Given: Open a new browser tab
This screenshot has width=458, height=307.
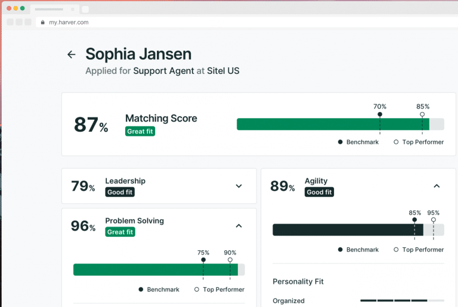Looking at the screenshot, I should pyautogui.click(x=85, y=9).
